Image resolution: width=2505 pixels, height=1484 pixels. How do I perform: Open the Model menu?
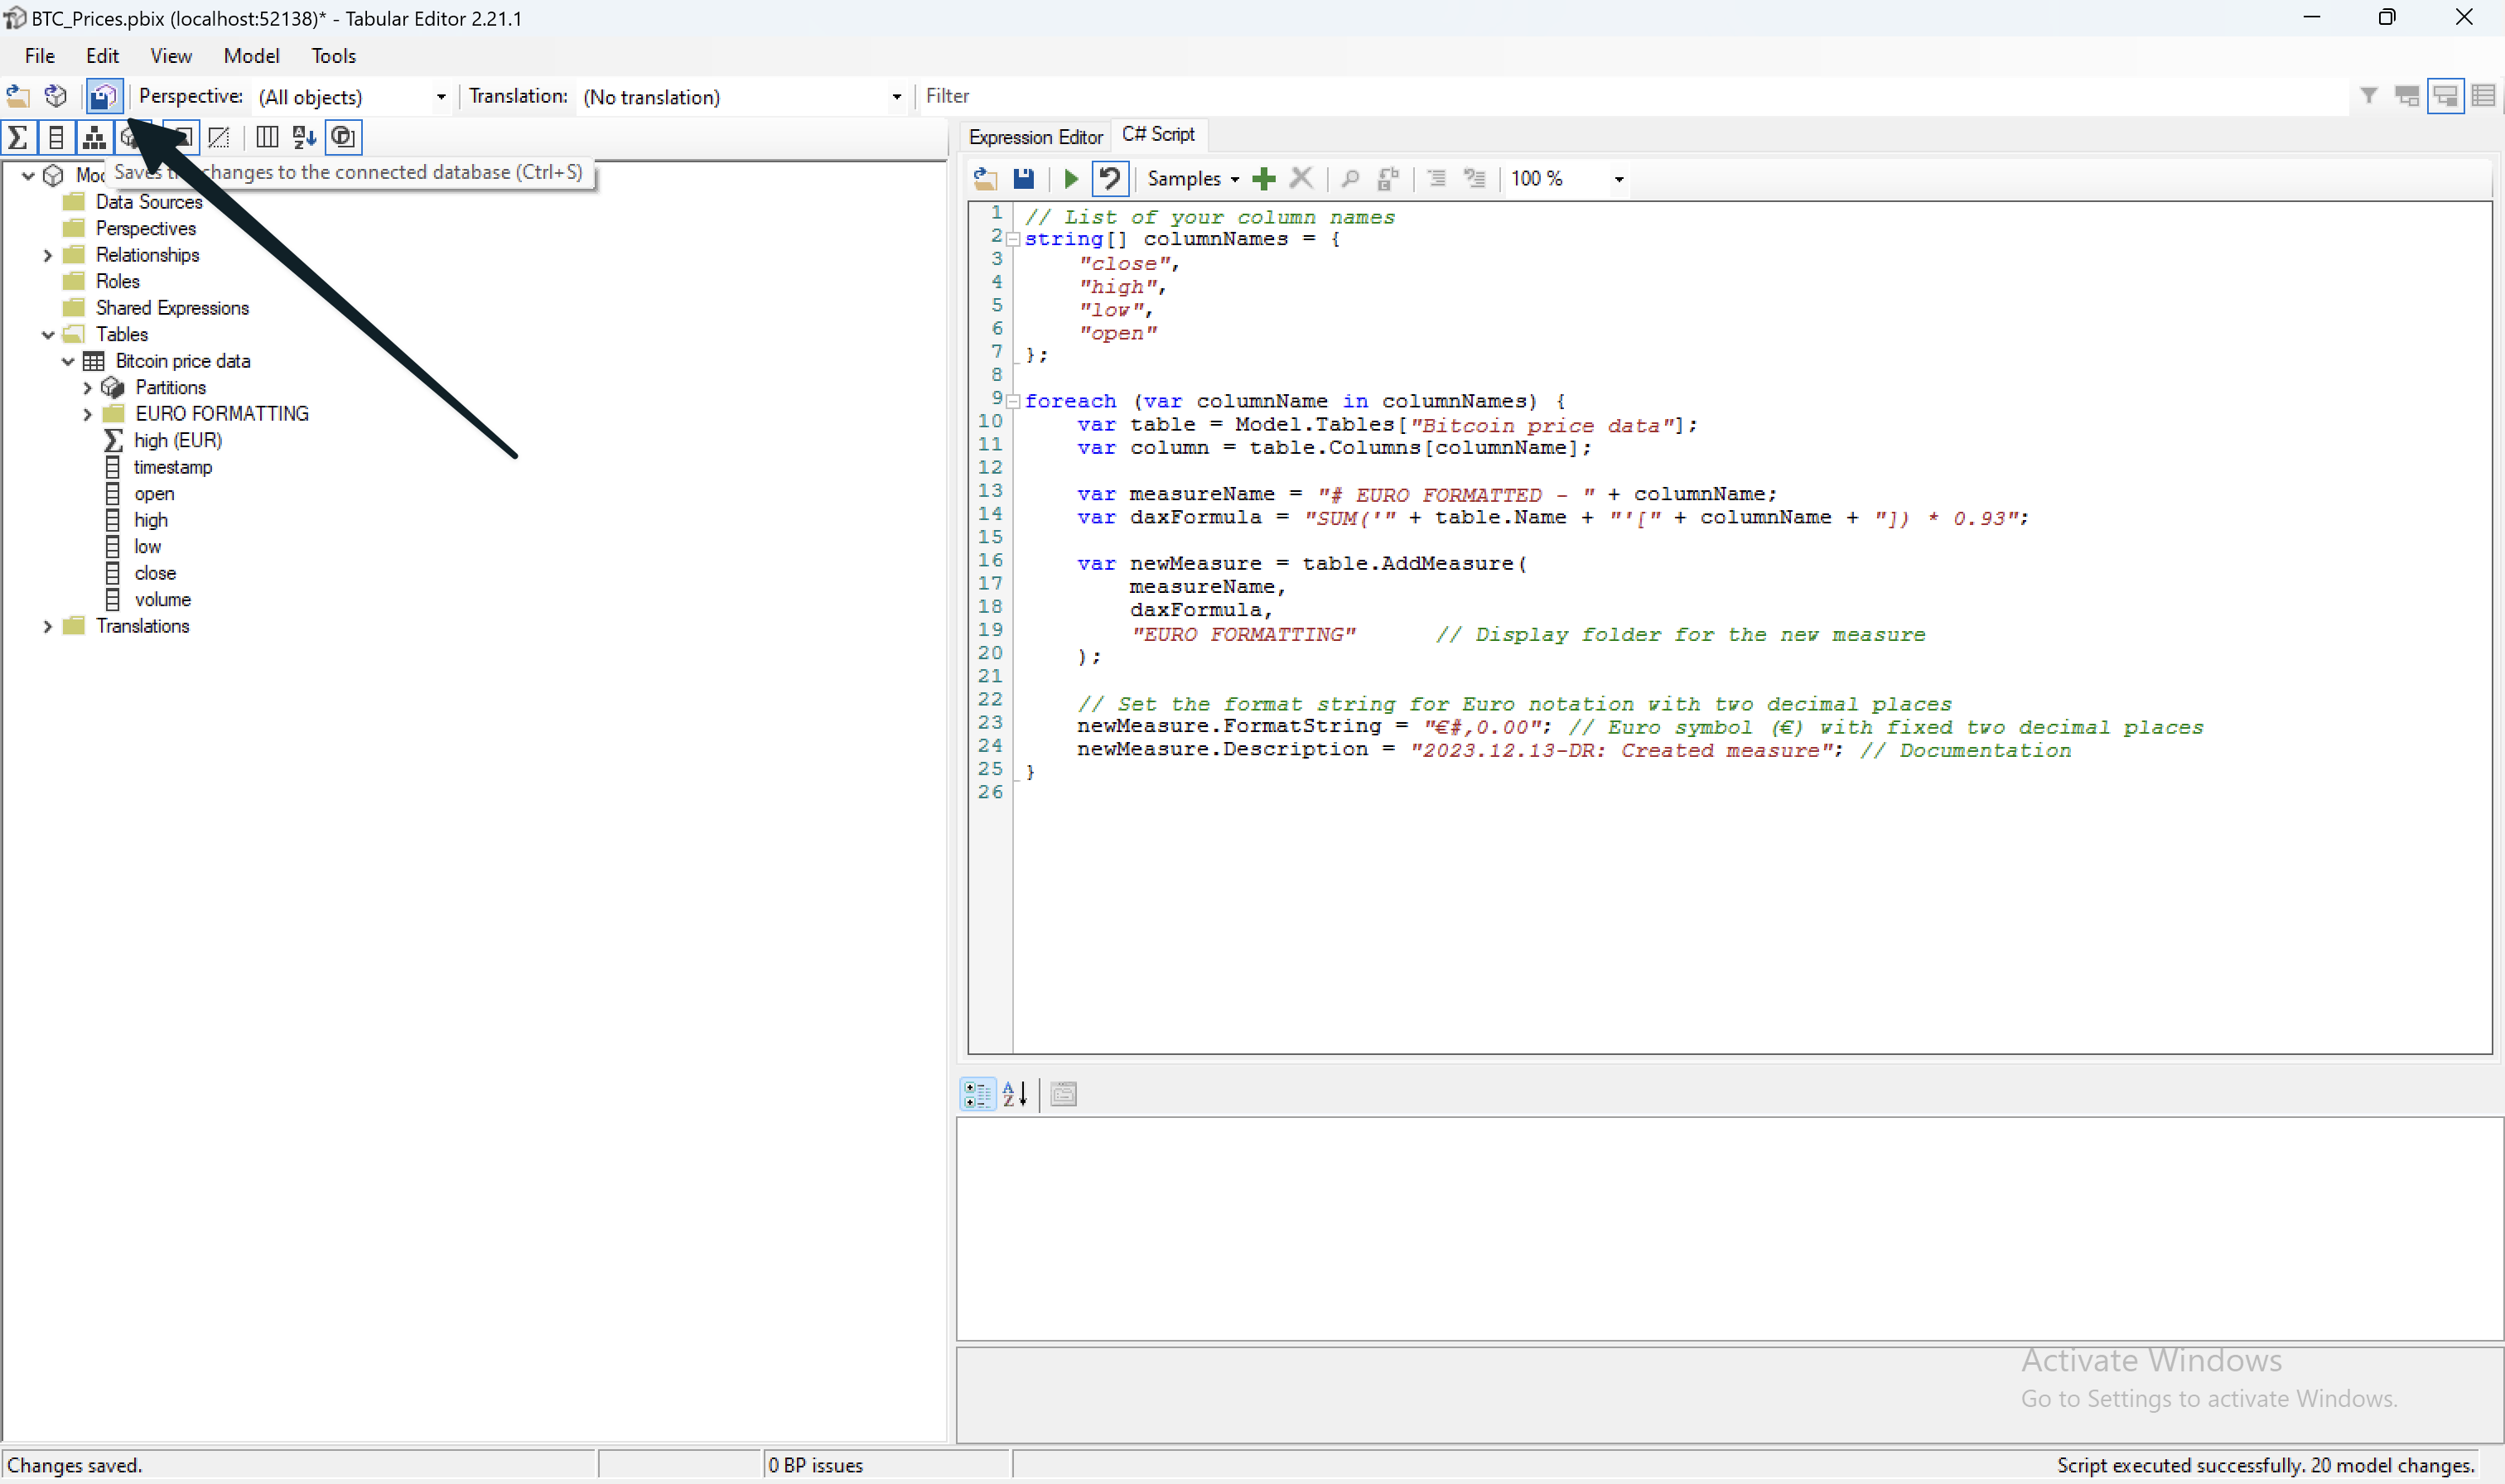point(251,56)
